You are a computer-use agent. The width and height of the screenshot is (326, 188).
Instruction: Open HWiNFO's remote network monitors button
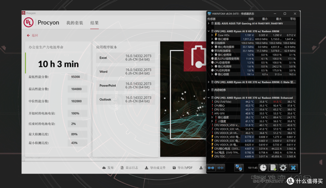click(x=239, y=168)
